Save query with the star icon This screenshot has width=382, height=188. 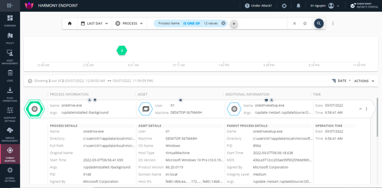(305, 23)
